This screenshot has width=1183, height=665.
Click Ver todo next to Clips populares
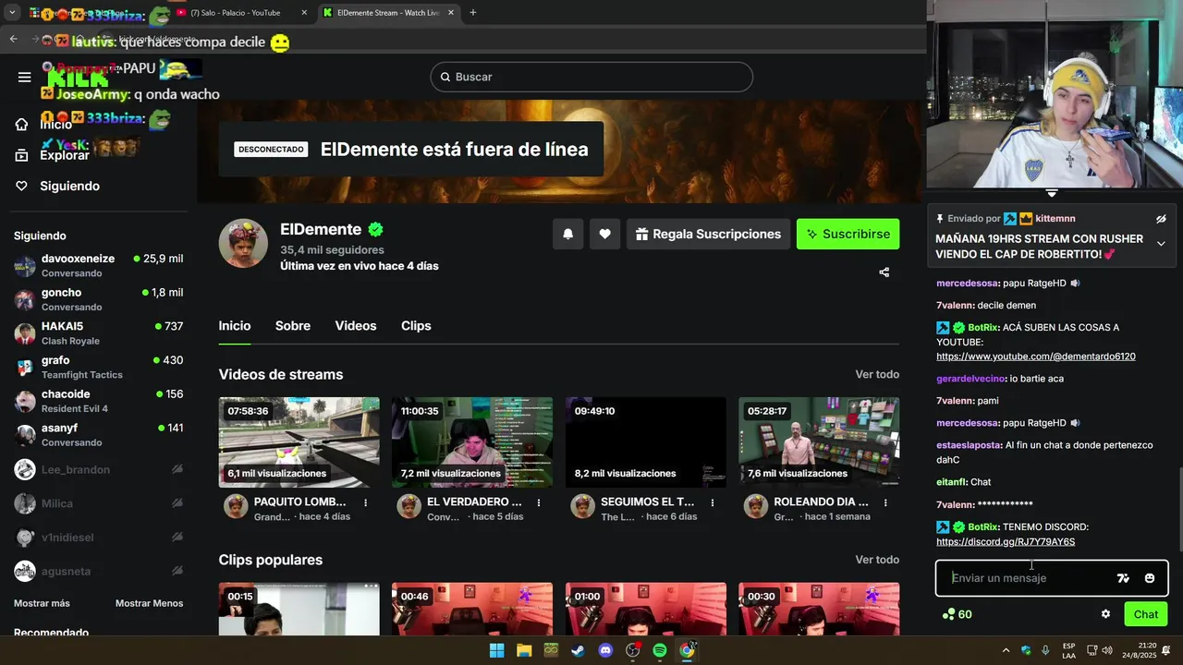[877, 560]
